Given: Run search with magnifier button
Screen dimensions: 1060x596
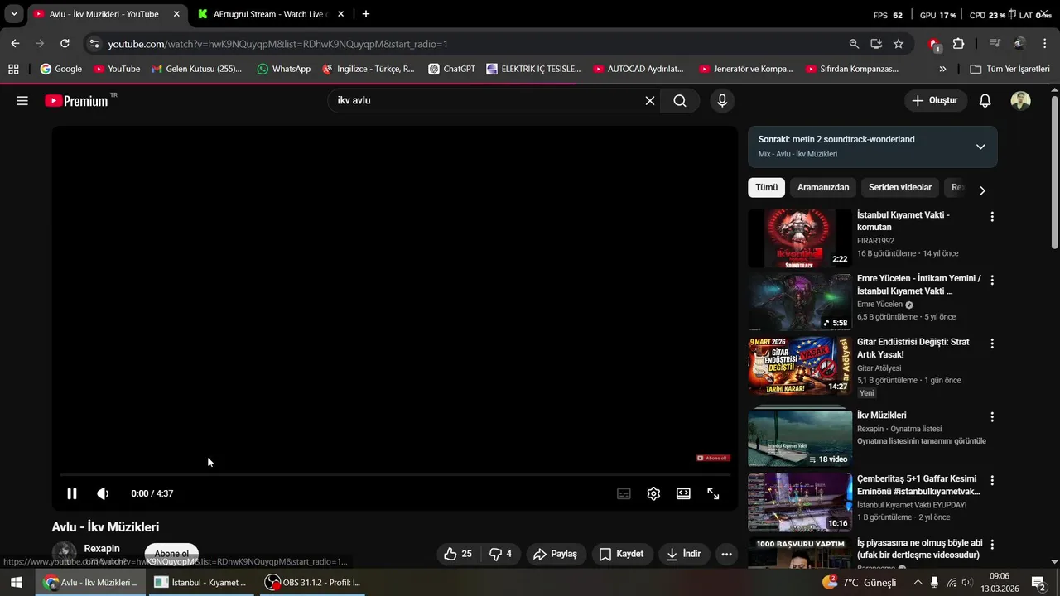Looking at the screenshot, I should [x=680, y=101].
